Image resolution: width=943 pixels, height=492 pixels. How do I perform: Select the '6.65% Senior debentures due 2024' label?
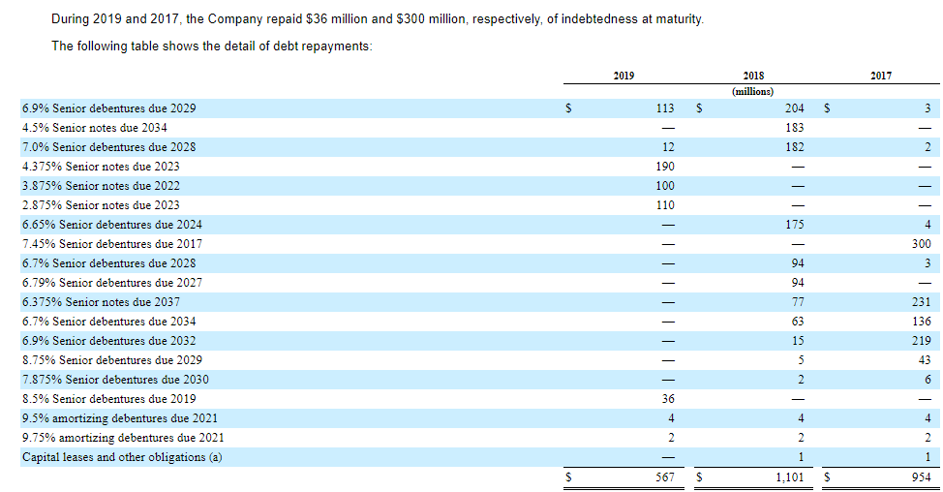click(x=112, y=225)
